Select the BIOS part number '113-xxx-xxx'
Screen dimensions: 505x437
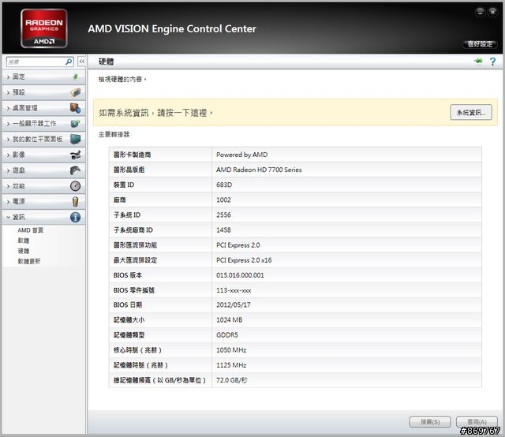coord(234,290)
